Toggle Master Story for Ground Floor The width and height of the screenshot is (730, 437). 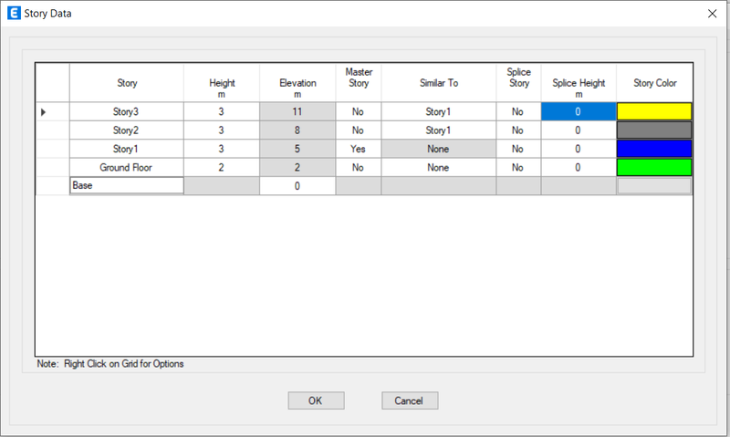pyautogui.click(x=359, y=168)
